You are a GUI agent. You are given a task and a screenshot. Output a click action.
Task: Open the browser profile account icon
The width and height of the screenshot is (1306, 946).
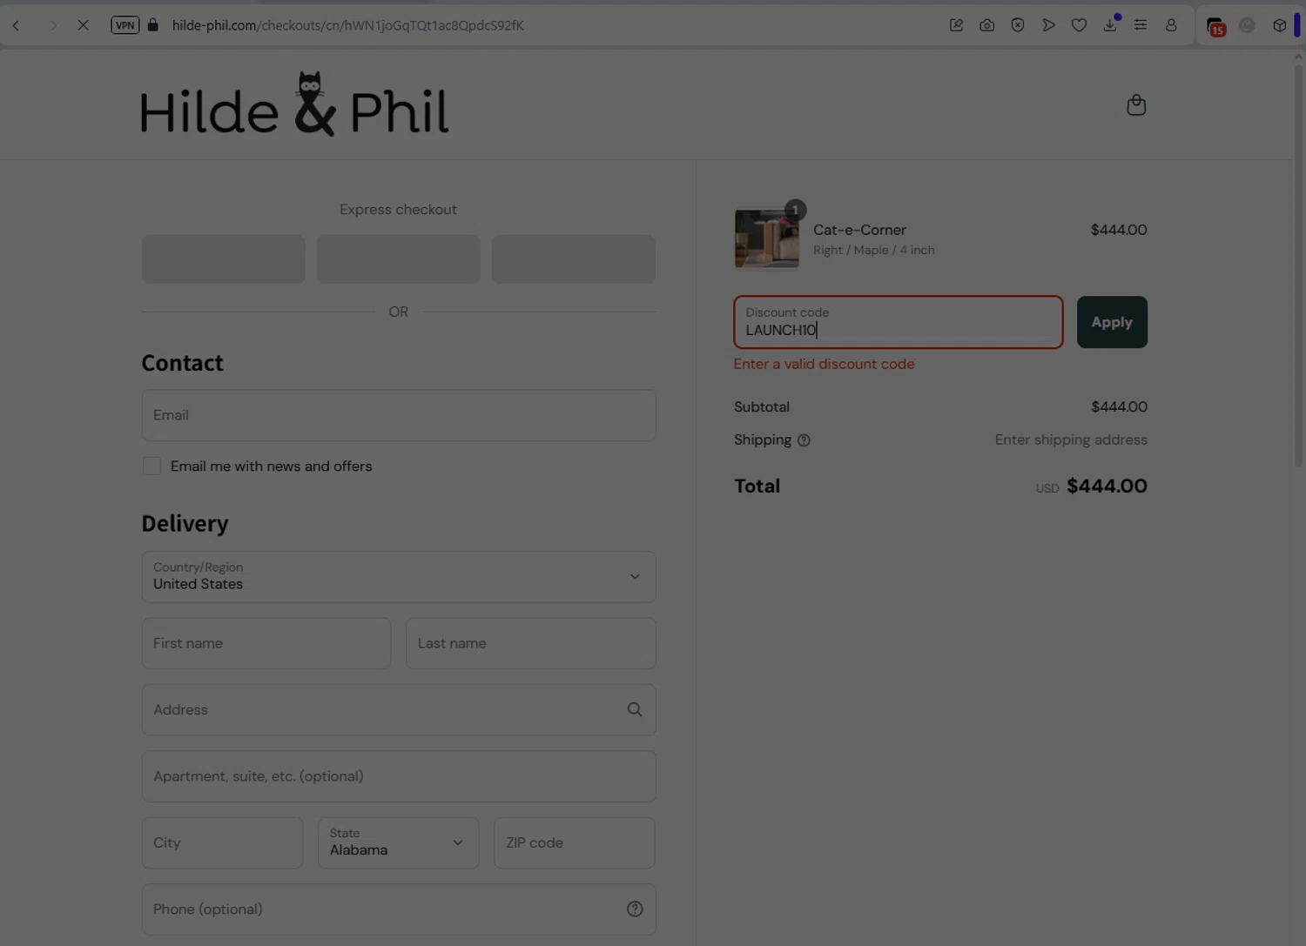(x=1171, y=25)
